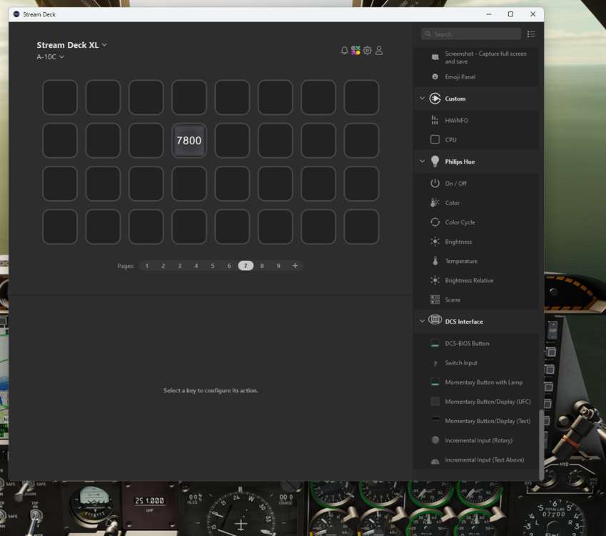
Task: Click the Custom category header label
Action: click(x=455, y=99)
